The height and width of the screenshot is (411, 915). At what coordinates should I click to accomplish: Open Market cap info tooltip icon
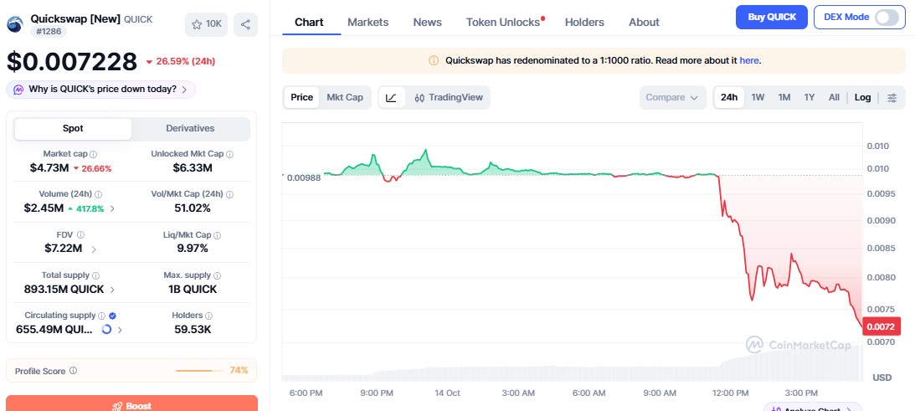94,154
